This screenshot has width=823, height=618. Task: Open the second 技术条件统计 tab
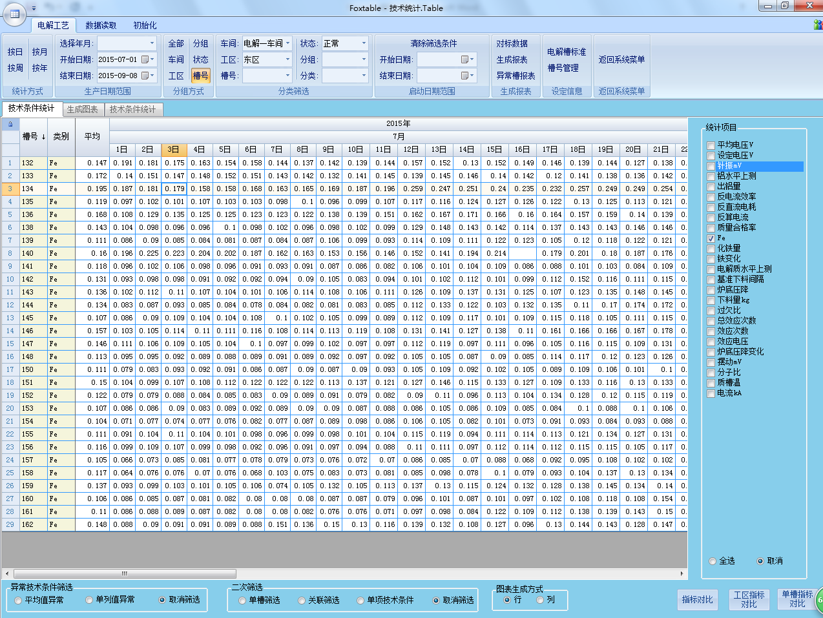pyautogui.click(x=133, y=109)
